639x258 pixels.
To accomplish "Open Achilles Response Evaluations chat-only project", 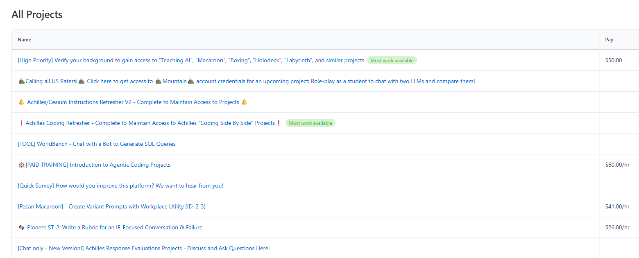I will pos(144,248).
